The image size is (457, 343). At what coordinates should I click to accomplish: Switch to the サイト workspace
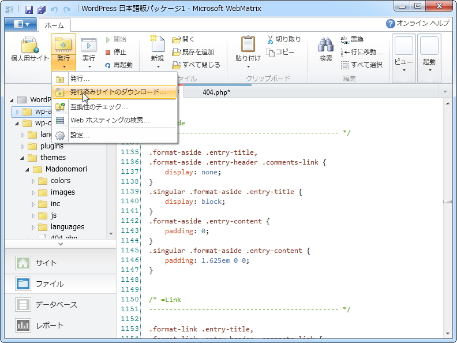click(61, 263)
